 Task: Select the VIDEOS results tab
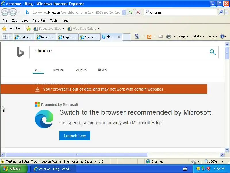pos(81,70)
